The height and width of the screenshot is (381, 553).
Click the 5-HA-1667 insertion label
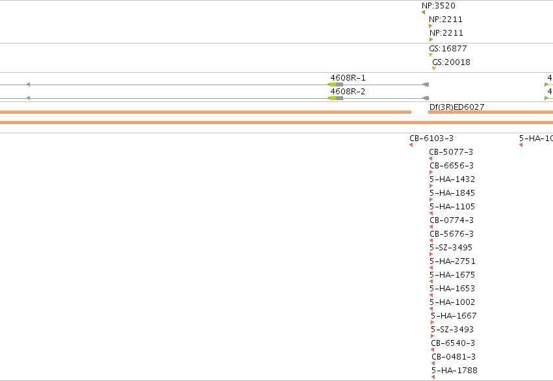click(454, 316)
